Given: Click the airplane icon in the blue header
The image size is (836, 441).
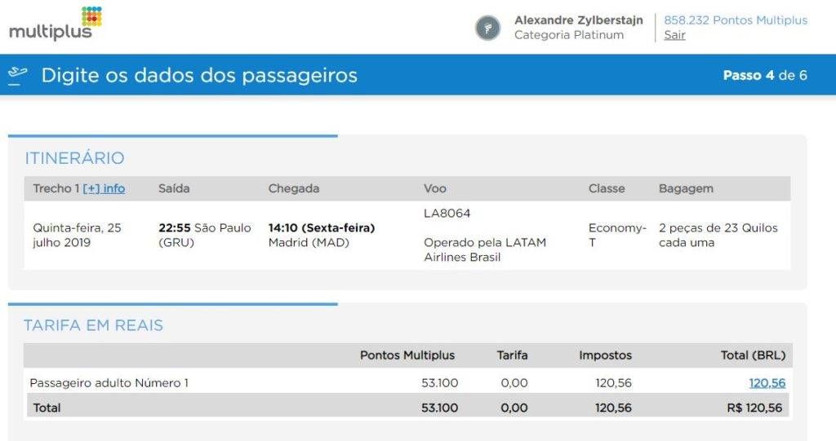Looking at the screenshot, I should [x=18, y=75].
